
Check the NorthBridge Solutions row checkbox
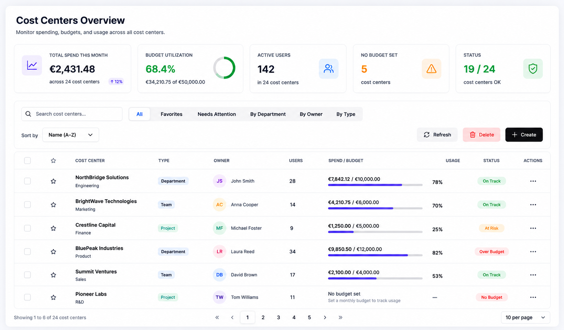(28, 181)
